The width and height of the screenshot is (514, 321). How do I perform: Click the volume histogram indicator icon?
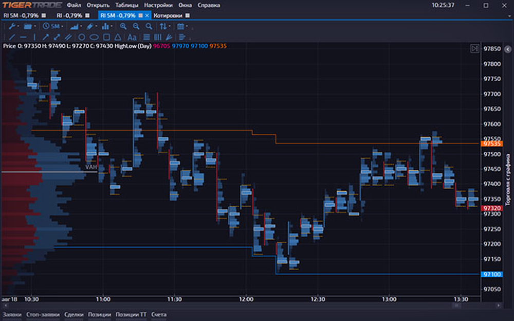[x=105, y=27]
